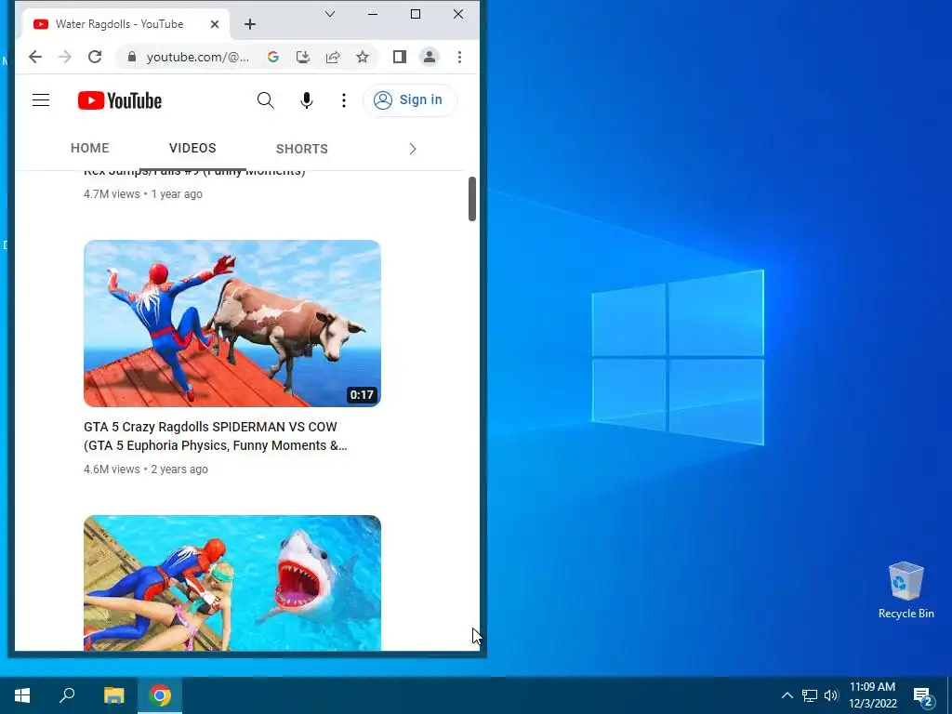Click the Sign in button

(409, 100)
